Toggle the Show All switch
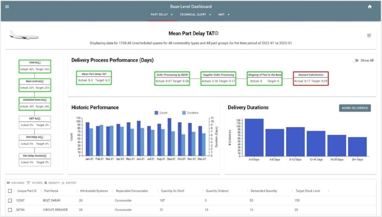This screenshot has height=217, width=382. pos(355,60)
